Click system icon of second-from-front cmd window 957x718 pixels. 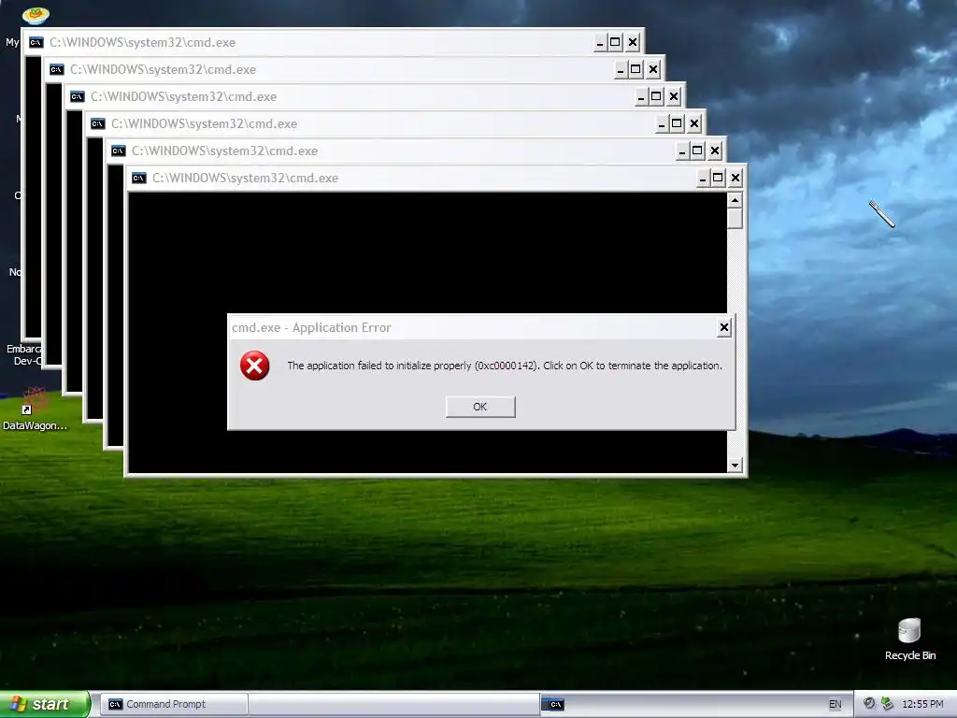[x=119, y=151]
